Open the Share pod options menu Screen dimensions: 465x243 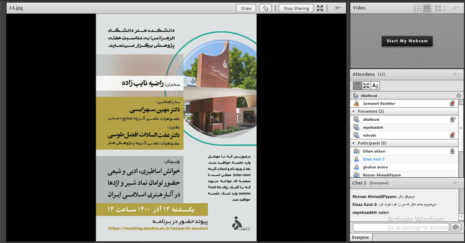(x=338, y=8)
